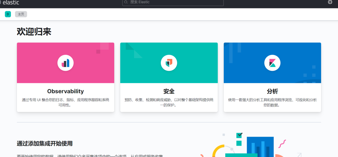The width and height of the screenshot is (338, 157).
Task: Click the Observability bar chart icon
Action: pos(65,63)
